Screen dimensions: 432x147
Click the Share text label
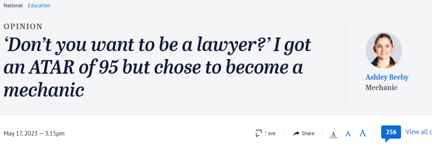(308, 133)
